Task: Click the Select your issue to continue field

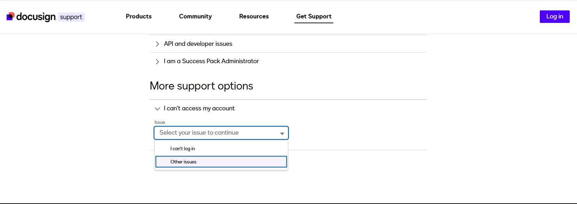Action: point(221,133)
